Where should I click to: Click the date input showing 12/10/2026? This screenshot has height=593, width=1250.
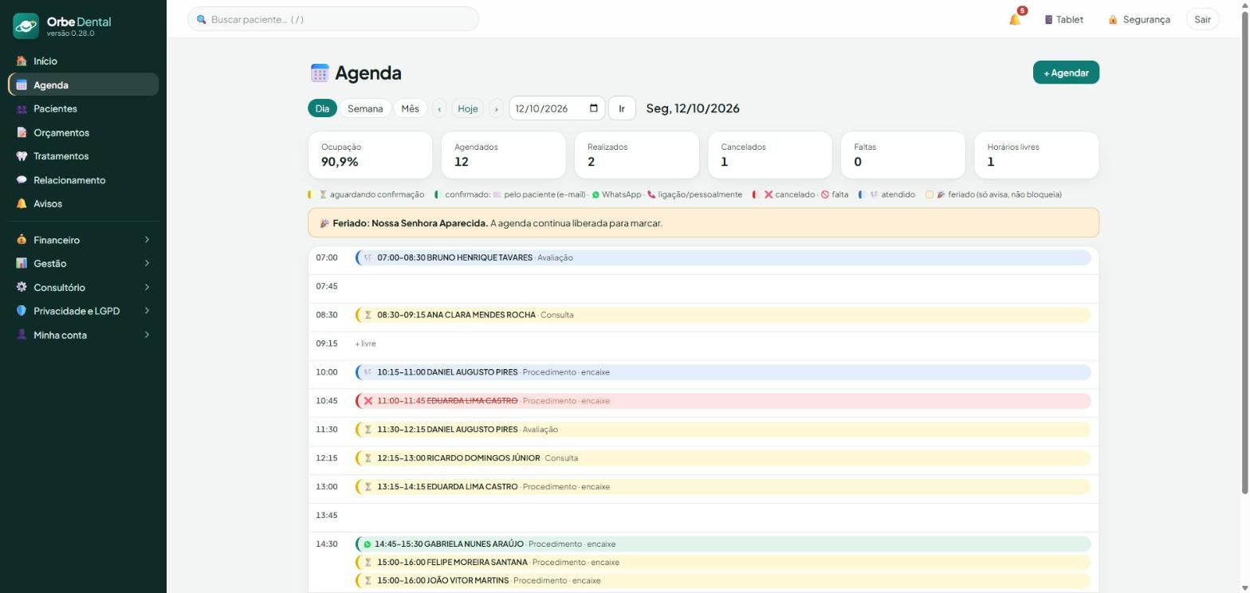[557, 108]
